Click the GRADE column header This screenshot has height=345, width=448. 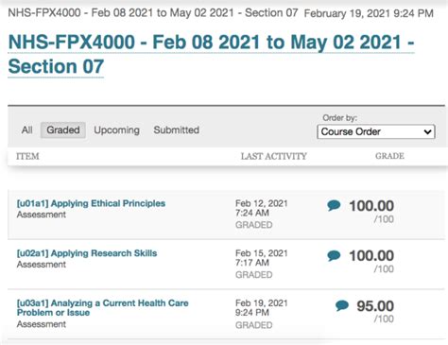point(389,156)
